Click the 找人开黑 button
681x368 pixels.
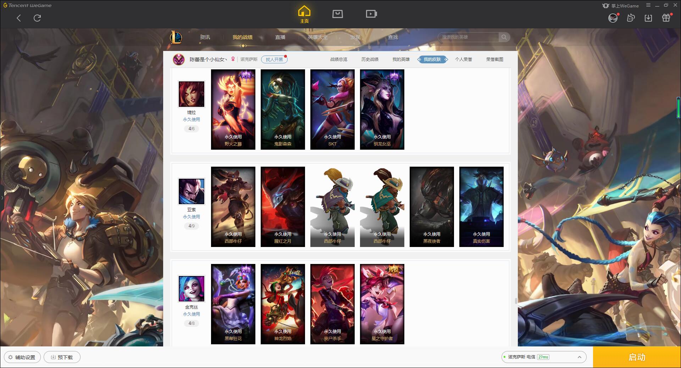coord(274,59)
